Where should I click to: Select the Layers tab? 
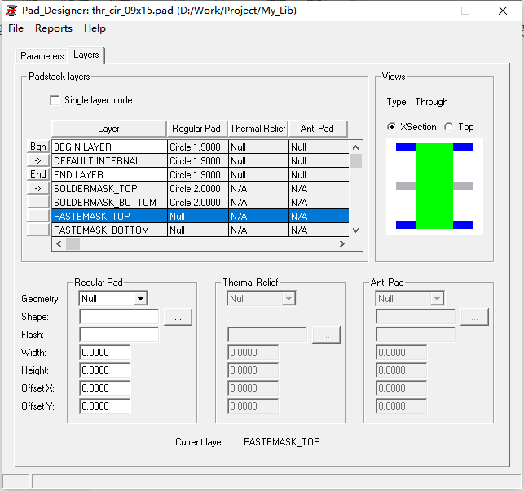click(x=86, y=55)
